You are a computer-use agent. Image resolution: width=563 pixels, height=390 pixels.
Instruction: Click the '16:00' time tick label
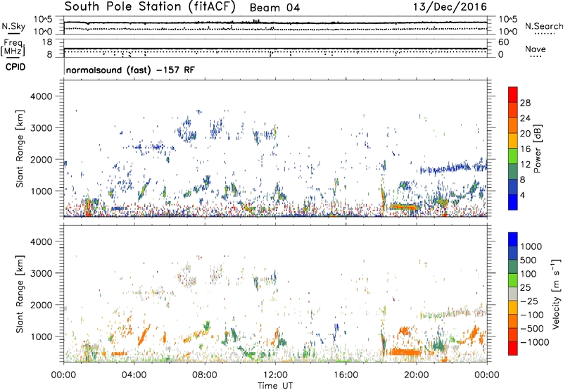click(x=346, y=375)
